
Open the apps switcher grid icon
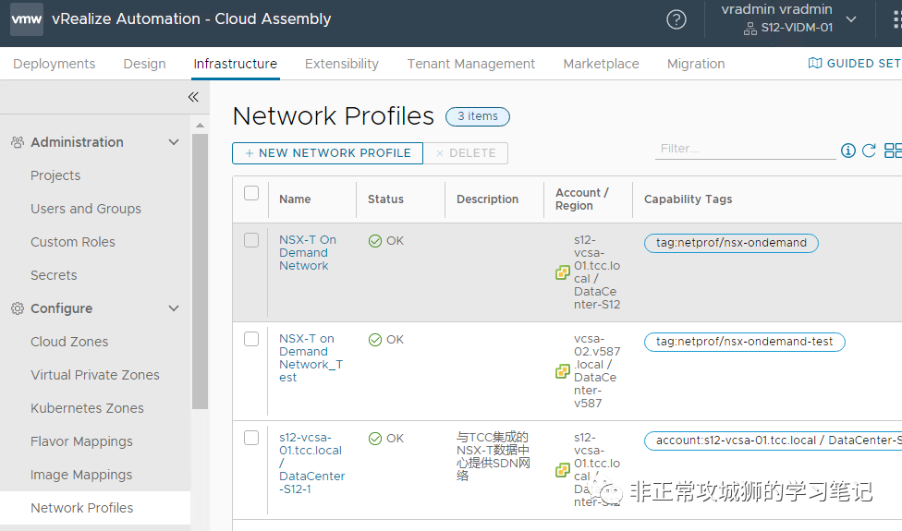pos(896,19)
